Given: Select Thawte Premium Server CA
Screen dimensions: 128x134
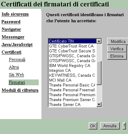Looking at the screenshot, I should [73, 100].
